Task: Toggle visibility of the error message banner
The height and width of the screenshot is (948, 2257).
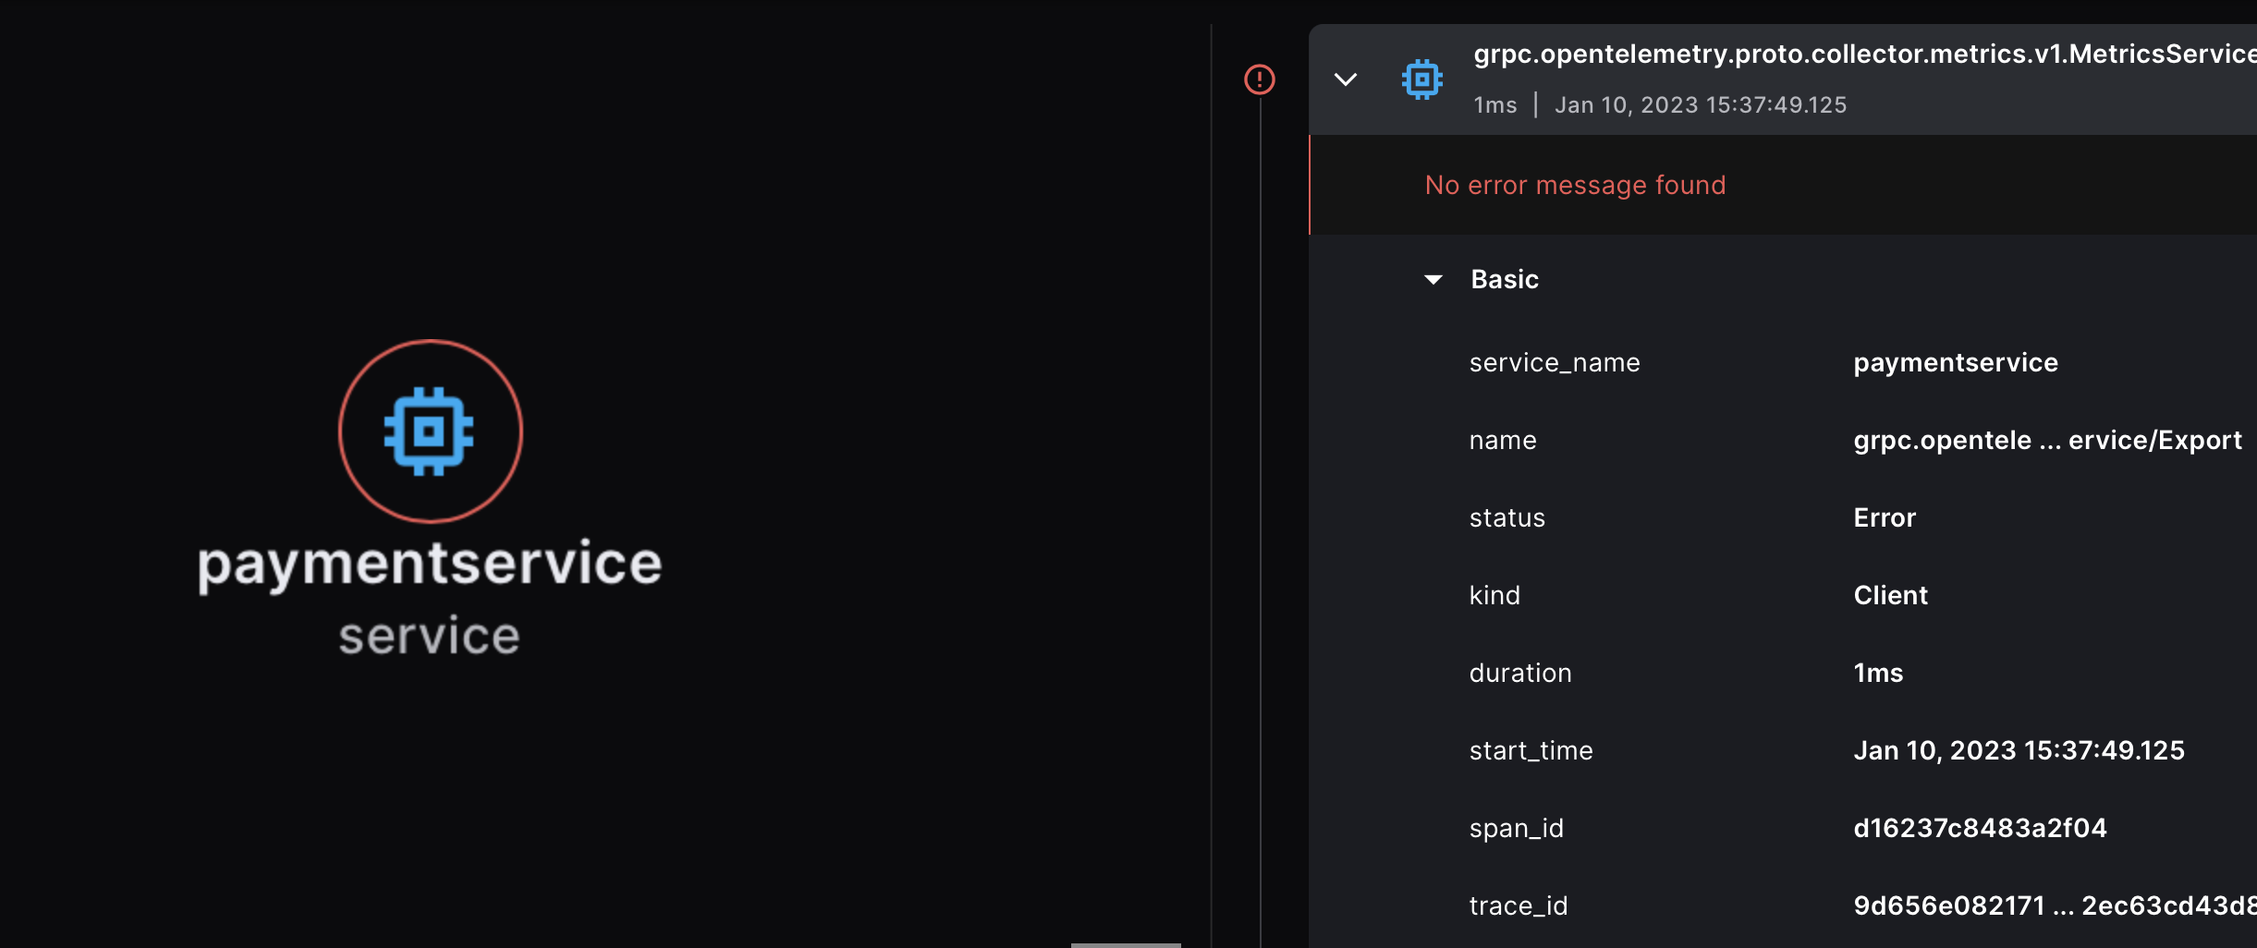Action: pos(1574,185)
